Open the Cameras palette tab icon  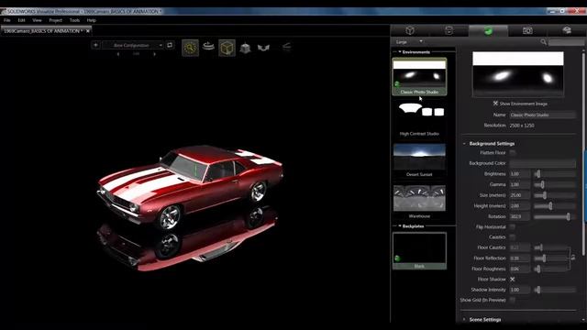click(x=527, y=30)
